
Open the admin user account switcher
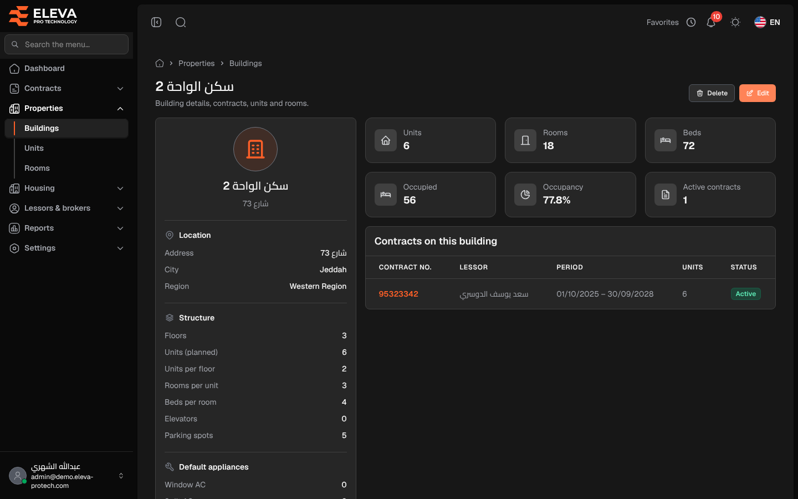click(x=66, y=476)
